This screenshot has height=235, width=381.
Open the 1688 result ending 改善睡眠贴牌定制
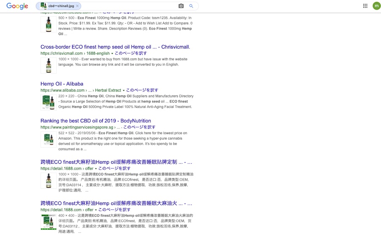(117, 162)
